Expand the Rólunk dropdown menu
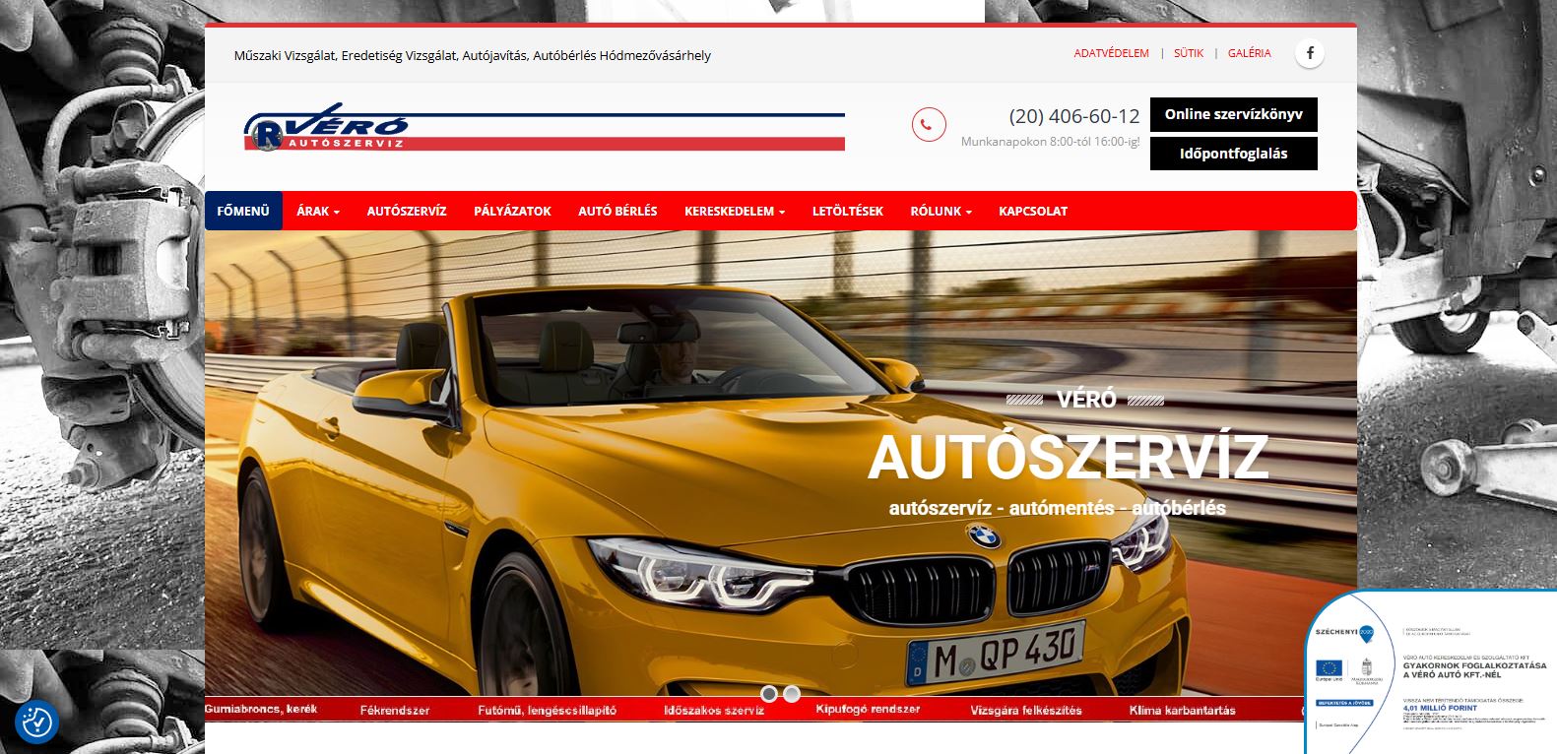Screen dimensions: 1557x754 pyautogui.click(x=941, y=211)
